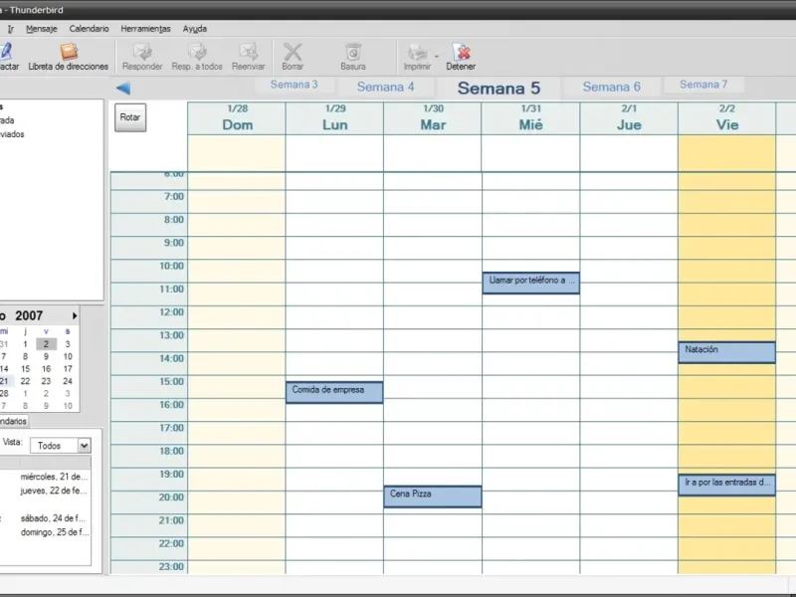Viewport: 796px width, 597px height.
Task: Open the Mensaje menu
Action: pyautogui.click(x=42, y=29)
